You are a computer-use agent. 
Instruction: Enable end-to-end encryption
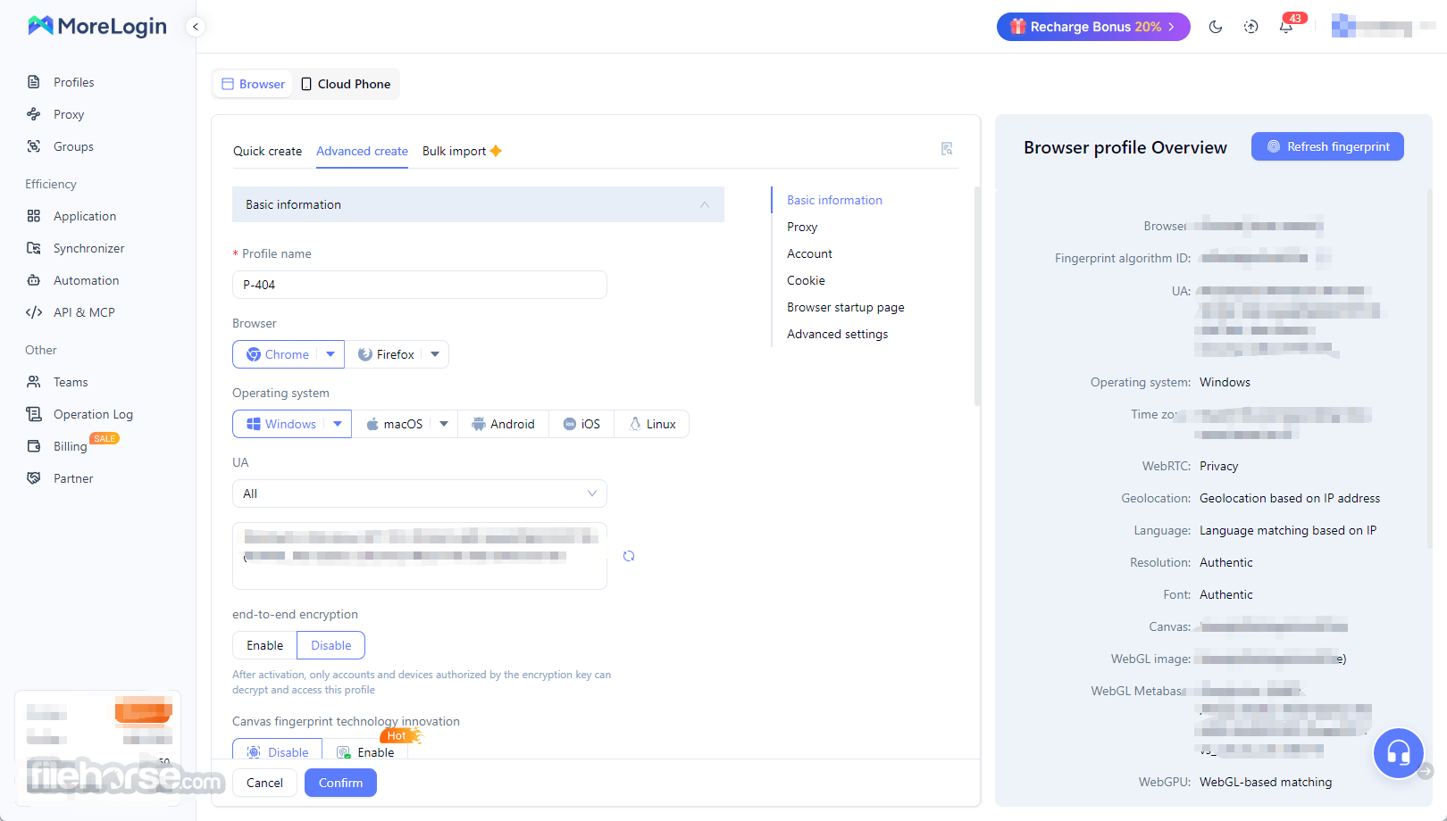click(265, 645)
